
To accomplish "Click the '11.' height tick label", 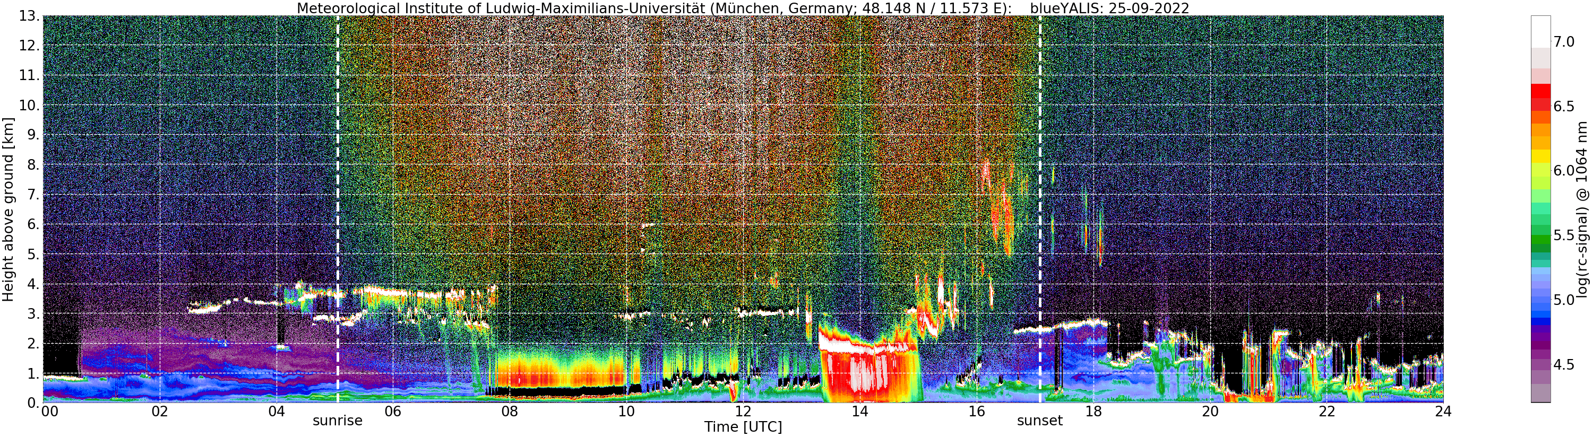I will pyautogui.click(x=30, y=75).
